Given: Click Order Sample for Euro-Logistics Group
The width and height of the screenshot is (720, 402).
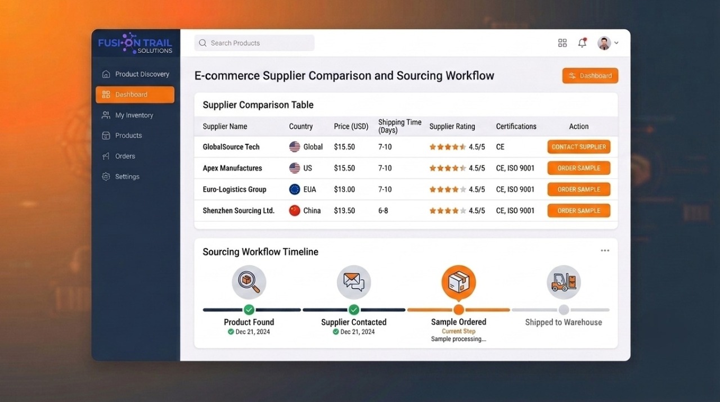Looking at the screenshot, I should pos(579,189).
